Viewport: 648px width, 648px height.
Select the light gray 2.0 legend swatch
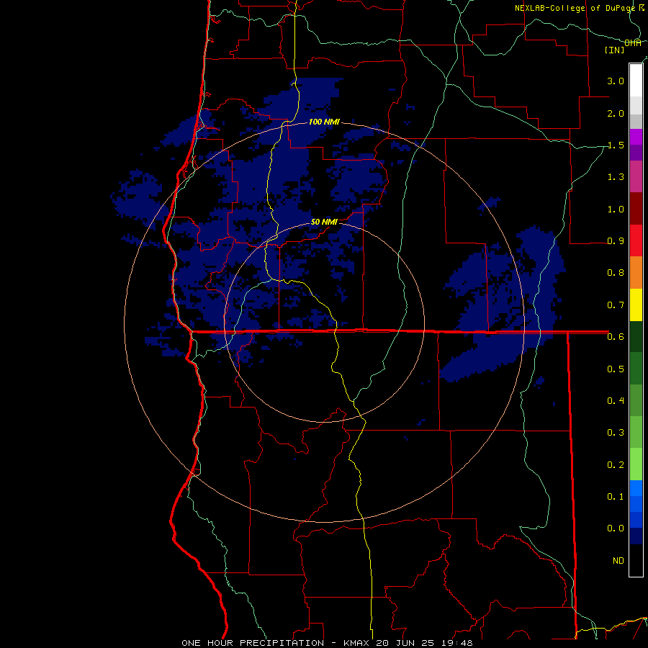636,105
